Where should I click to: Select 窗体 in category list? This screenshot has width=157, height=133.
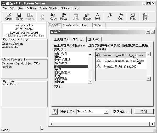(x=71, y=57)
